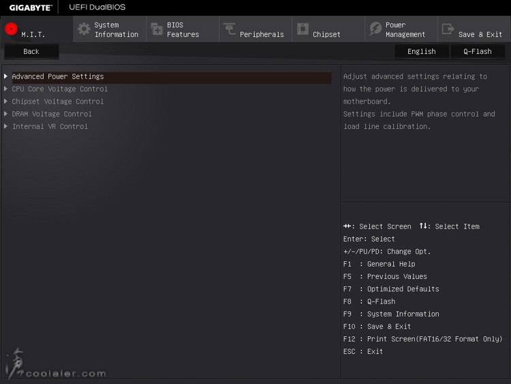511x384 pixels.
Task: Click the '+/-/PU/PD: Change Opt.' hint text
Action: coord(387,252)
